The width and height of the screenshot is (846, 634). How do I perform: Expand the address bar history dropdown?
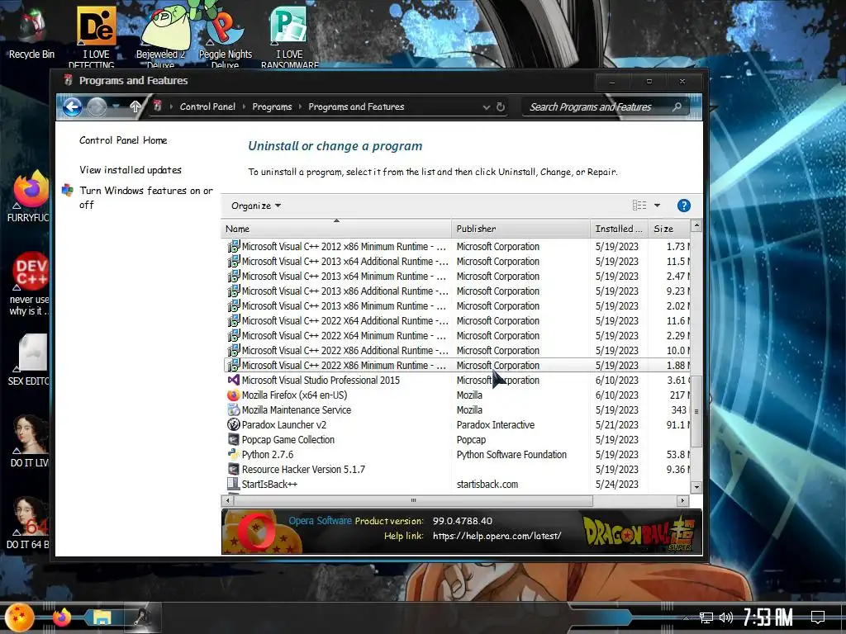(486, 106)
